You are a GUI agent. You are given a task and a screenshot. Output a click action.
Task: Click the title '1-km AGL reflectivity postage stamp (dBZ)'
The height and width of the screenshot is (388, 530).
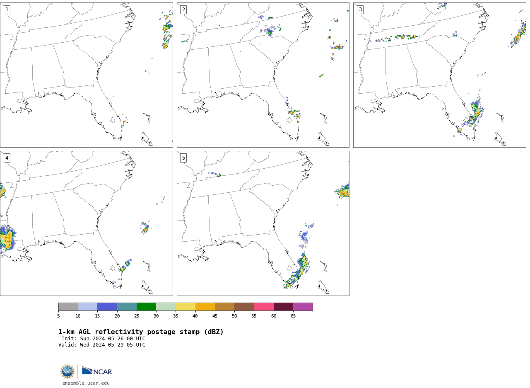tap(141, 332)
